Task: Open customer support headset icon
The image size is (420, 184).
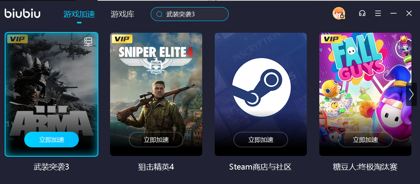Action: point(362,13)
